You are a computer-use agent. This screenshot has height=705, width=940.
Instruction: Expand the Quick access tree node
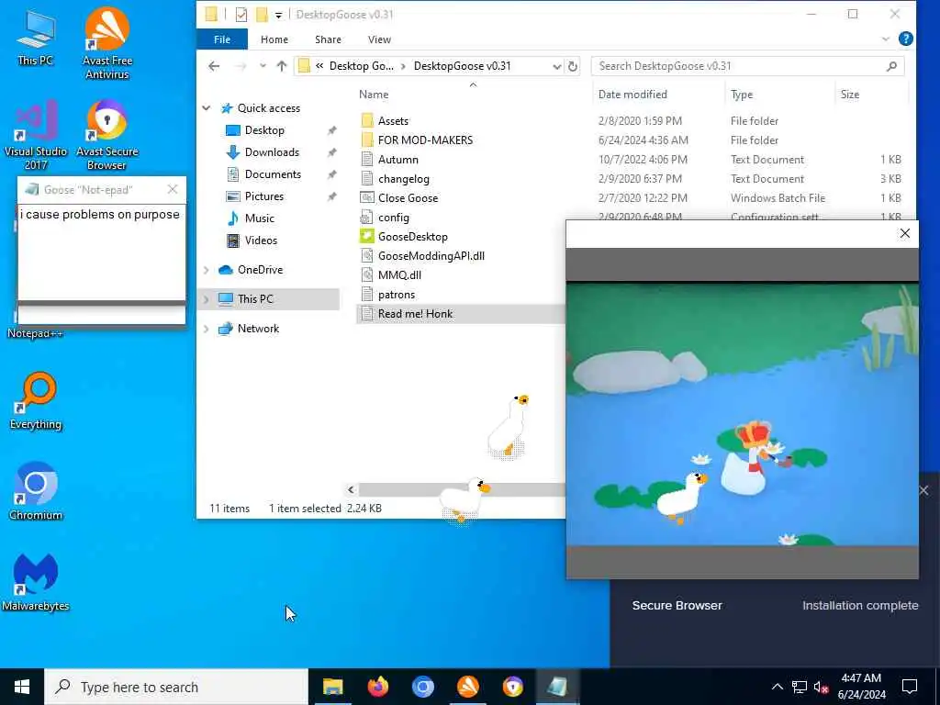click(x=207, y=108)
